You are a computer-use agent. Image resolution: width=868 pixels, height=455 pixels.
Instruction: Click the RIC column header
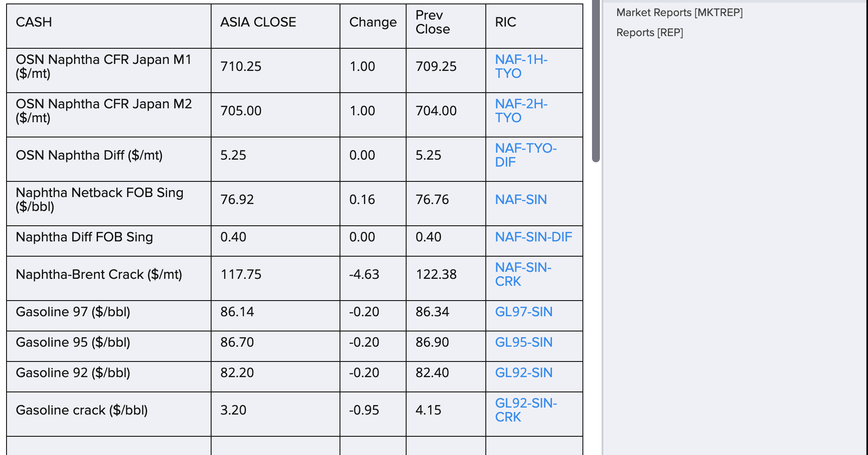coord(505,22)
